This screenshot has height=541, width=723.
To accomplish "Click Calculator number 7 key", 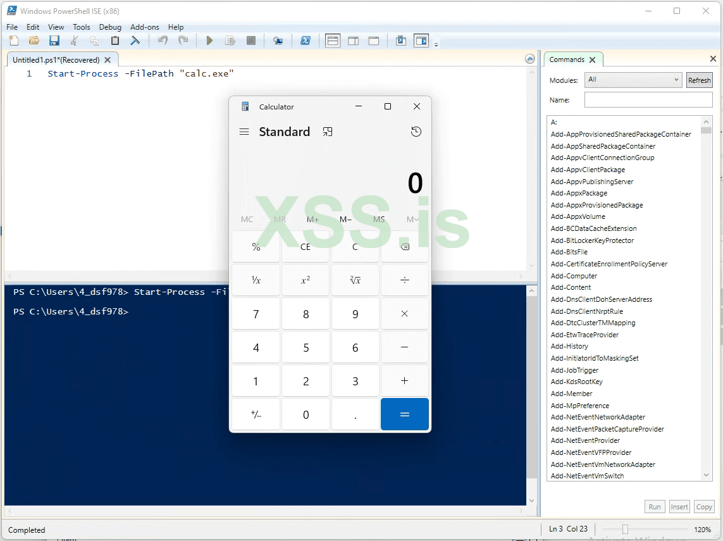I will point(256,314).
